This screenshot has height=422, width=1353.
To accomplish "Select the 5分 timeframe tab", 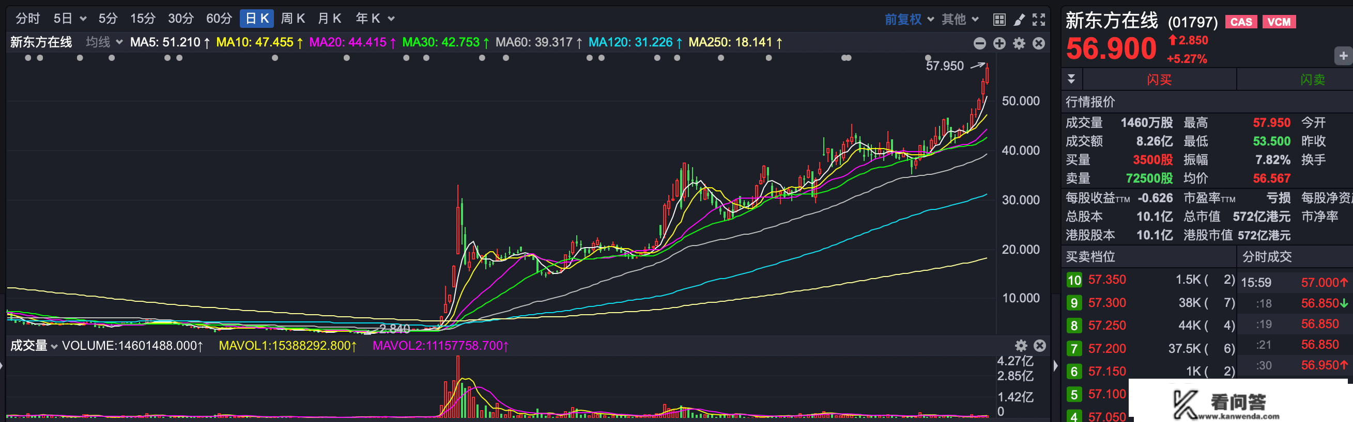I will (x=107, y=19).
